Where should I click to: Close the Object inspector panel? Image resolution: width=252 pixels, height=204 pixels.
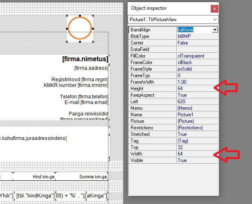click(x=214, y=9)
